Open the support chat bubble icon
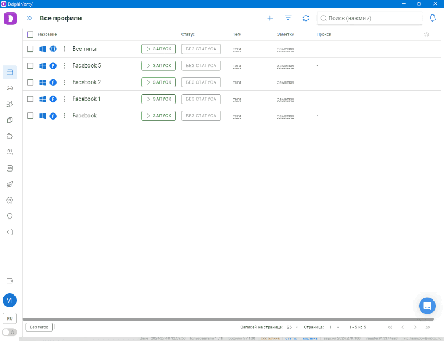This screenshot has height=341, width=444. (427, 306)
